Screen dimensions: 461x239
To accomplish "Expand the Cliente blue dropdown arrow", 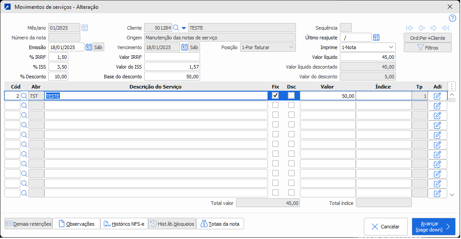I will [x=184, y=28].
